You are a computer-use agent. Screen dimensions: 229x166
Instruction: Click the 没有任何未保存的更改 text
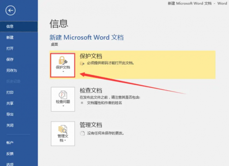pyautogui.click(x=105, y=133)
